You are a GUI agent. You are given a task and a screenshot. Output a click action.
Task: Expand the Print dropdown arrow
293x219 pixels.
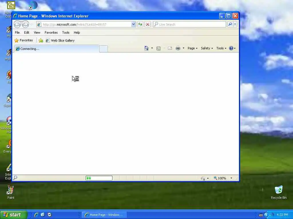[183, 48]
